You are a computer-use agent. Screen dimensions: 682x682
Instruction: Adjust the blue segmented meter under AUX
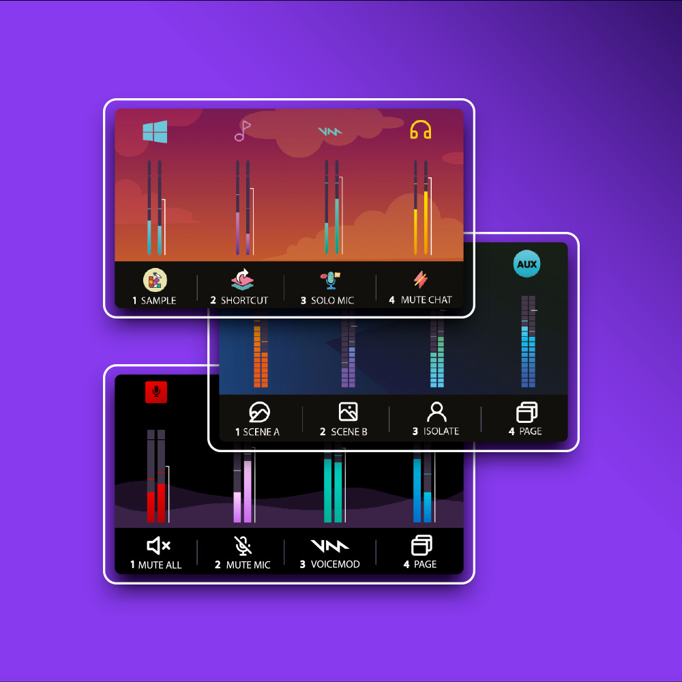point(529,342)
